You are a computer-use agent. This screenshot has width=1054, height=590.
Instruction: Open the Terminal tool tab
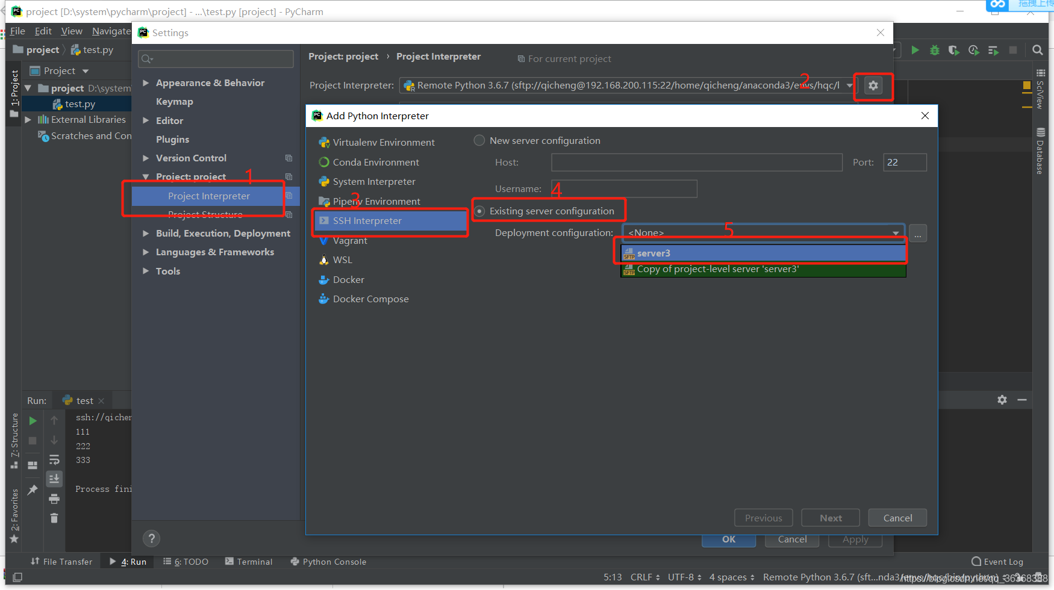tap(249, 562)
